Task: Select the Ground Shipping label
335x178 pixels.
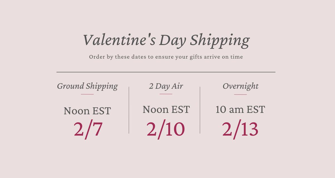Action: 87,86
